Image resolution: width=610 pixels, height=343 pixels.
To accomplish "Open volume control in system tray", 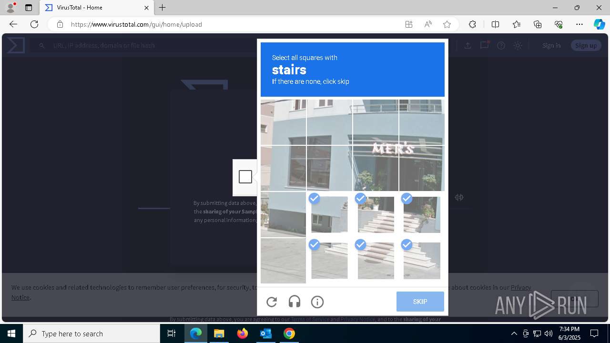I will click(x=549, y=333).
